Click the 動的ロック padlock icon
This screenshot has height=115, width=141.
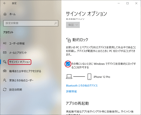click(x=68, y=40)
